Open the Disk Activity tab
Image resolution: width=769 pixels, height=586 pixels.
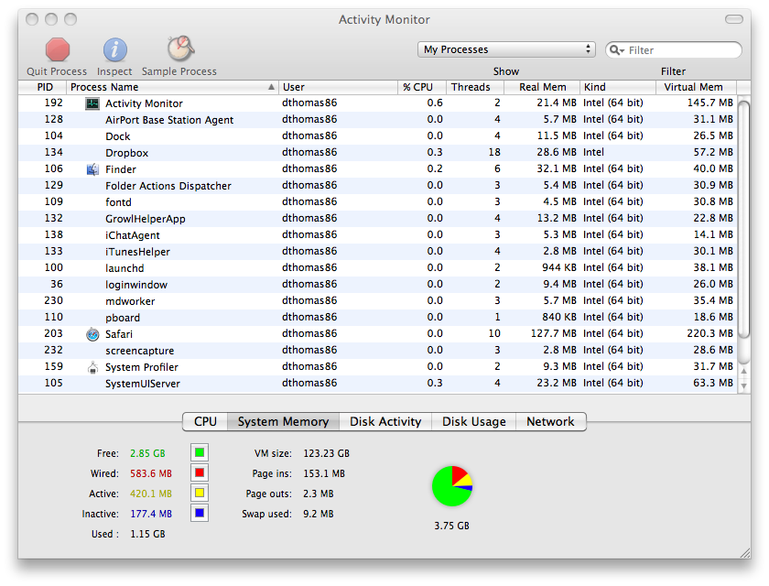(385, 422)
